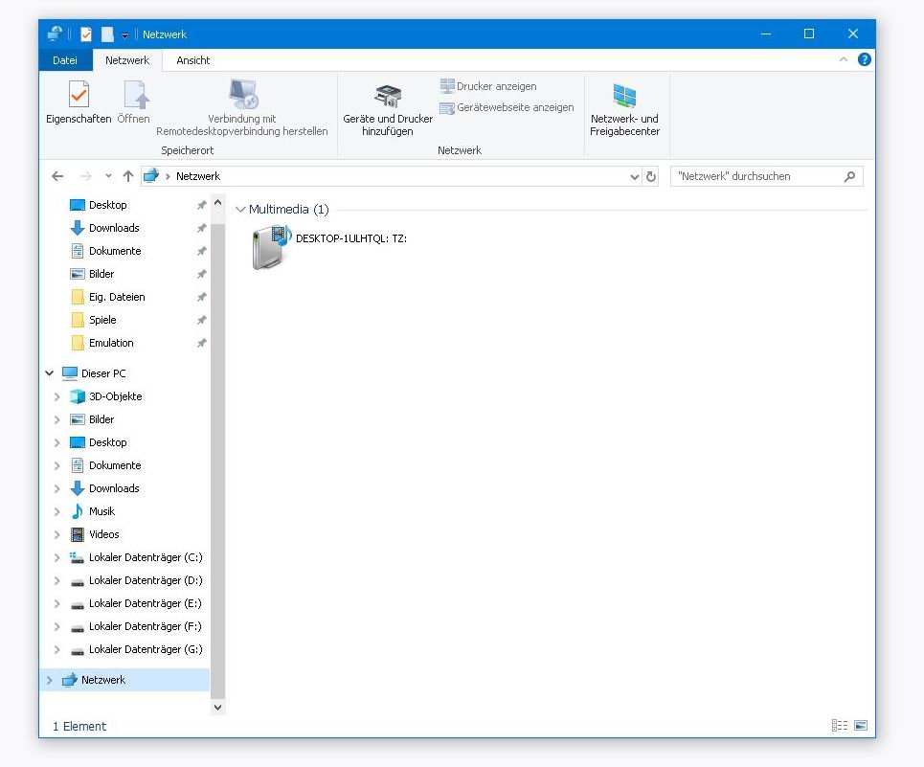
Task: Select Desktop under Dieser PC
Action: point(107,442)
